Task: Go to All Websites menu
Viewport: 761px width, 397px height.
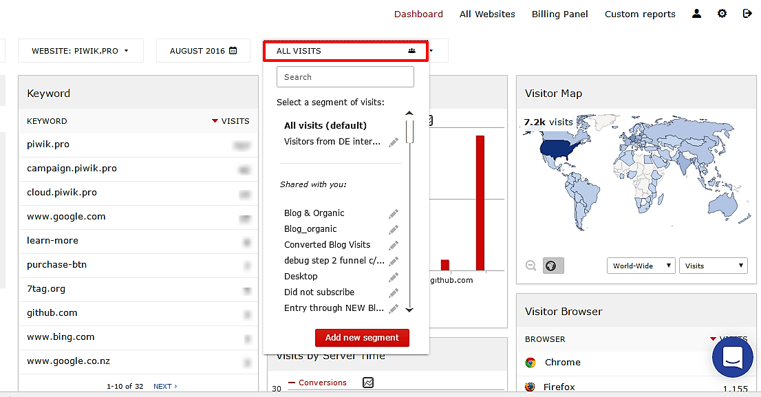Action: [487, 14]
